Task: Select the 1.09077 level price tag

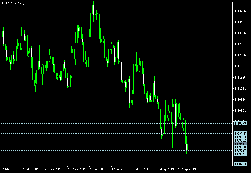Action: coord(240,154)
